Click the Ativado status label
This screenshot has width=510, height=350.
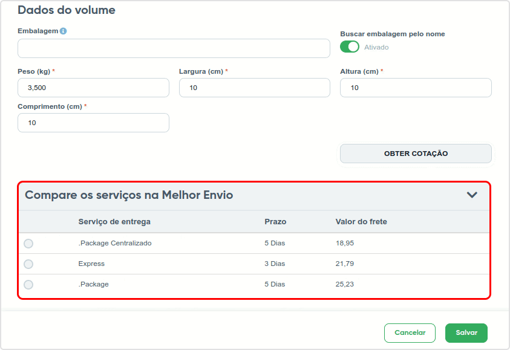(x=376, y=47)
